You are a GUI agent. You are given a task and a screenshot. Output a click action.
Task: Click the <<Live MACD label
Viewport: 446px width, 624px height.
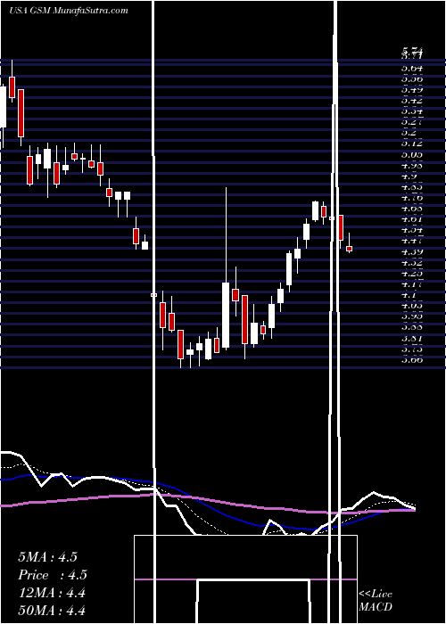pyautogui.click(x=376, y=601)
